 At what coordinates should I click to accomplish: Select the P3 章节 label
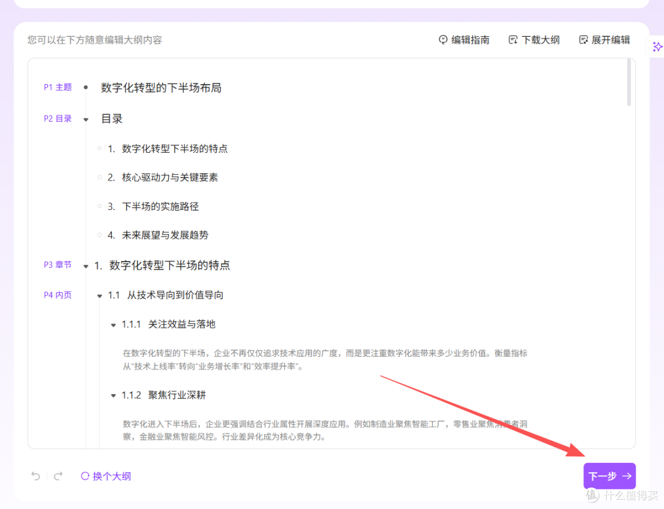point(58,265)
